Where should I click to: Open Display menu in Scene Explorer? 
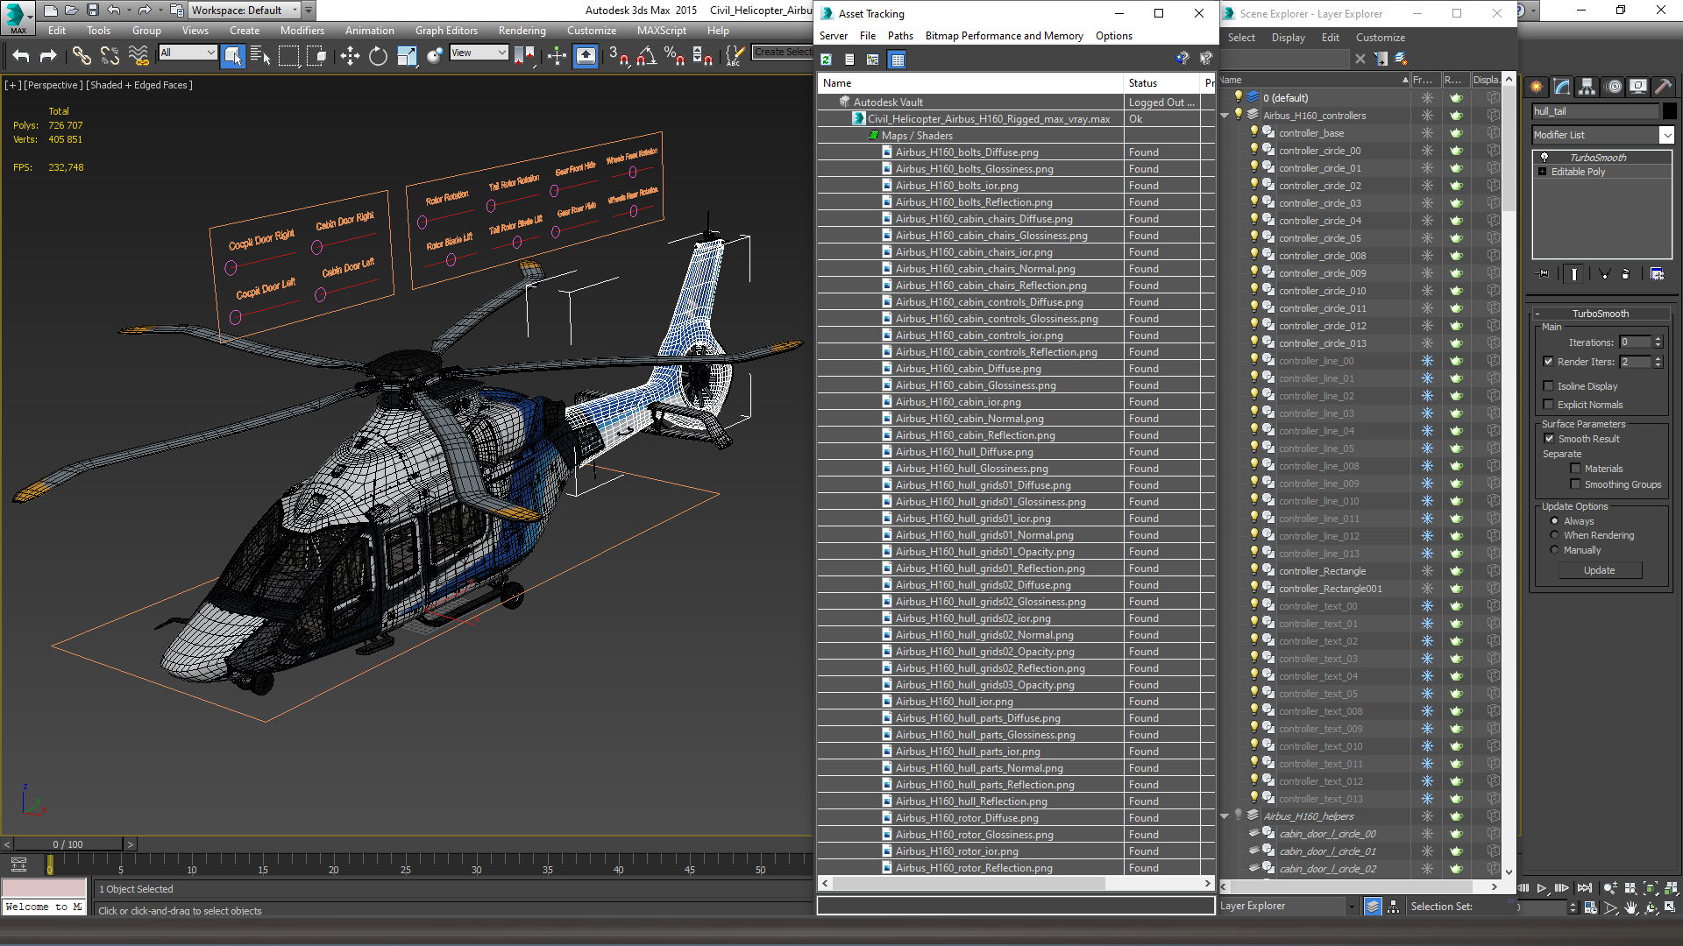click(1288, 38)
